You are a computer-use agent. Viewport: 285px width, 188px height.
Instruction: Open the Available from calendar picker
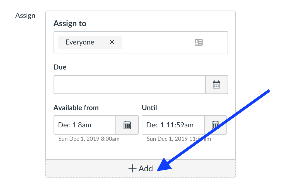(x=127, y=125)
